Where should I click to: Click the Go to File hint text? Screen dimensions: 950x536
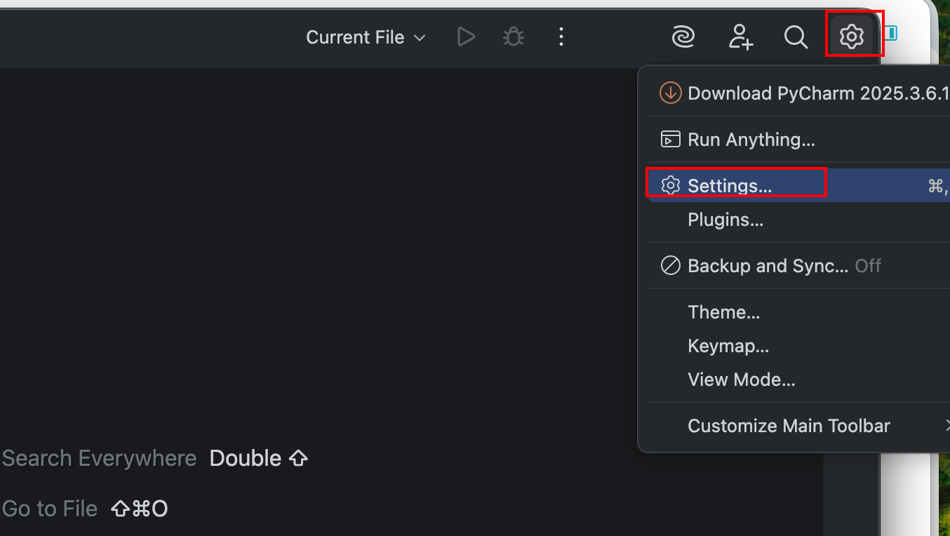point(49,509)
